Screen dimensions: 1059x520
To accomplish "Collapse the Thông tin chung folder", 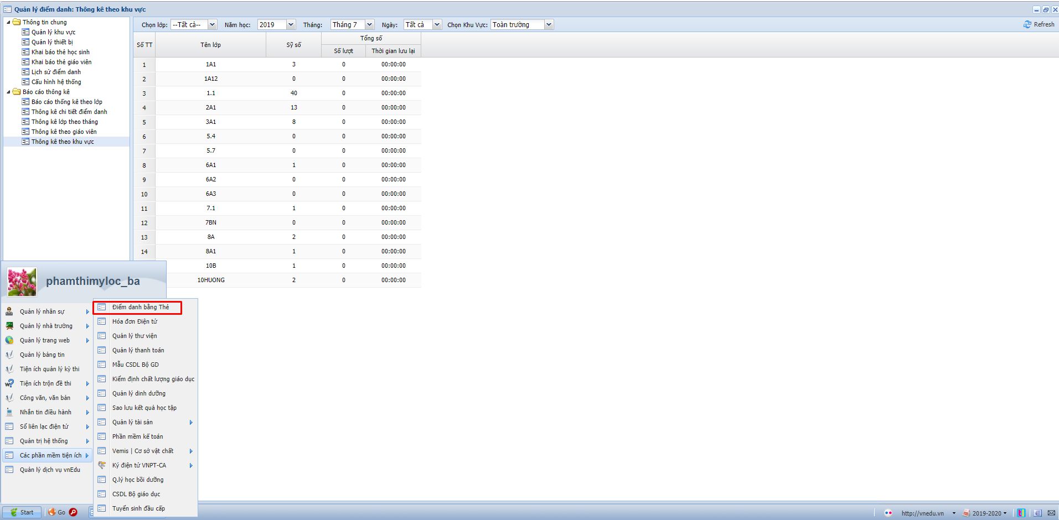I will point(8,22).
